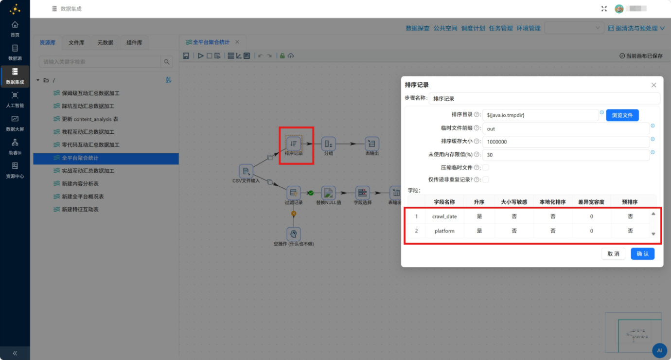The width and height of the screenshot is (671, 360).
Task: Open 数据大屏 in the left sidebar
Action: [x=15, y=123]
